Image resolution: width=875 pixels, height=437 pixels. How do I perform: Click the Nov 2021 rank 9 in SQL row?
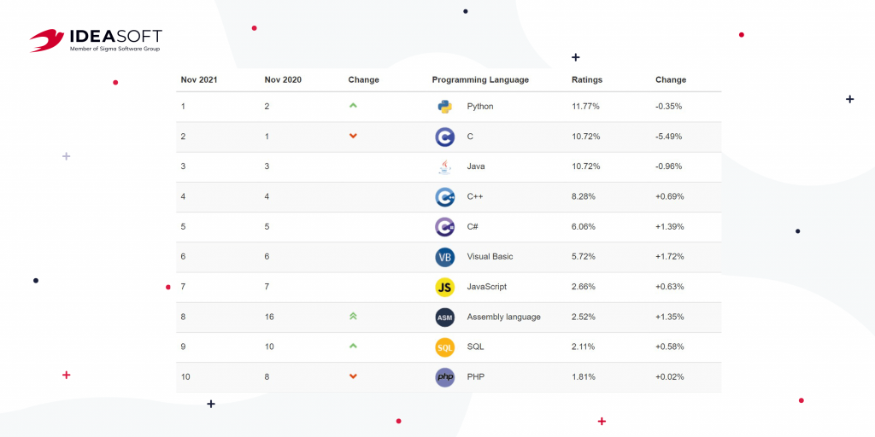(x=183, y=347)
